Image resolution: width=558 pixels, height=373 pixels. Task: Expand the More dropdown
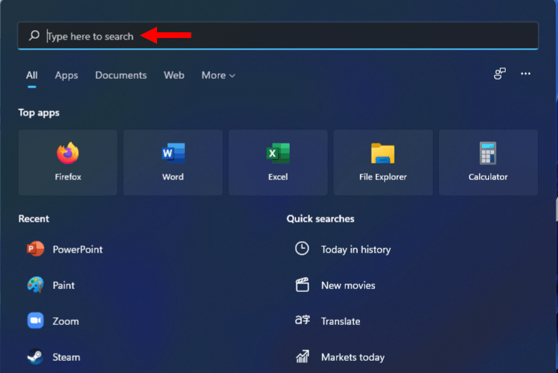pos(218,75)
